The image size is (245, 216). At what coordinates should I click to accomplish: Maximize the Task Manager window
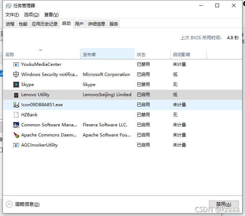(x=217, y=6)
